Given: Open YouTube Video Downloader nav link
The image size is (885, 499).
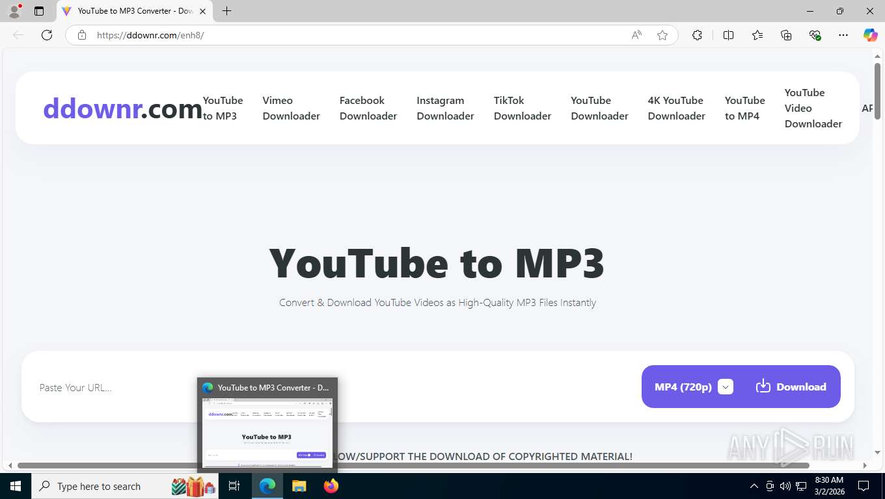Looking at the screenshot, I should pyautogui.click(x=813, y=108).
